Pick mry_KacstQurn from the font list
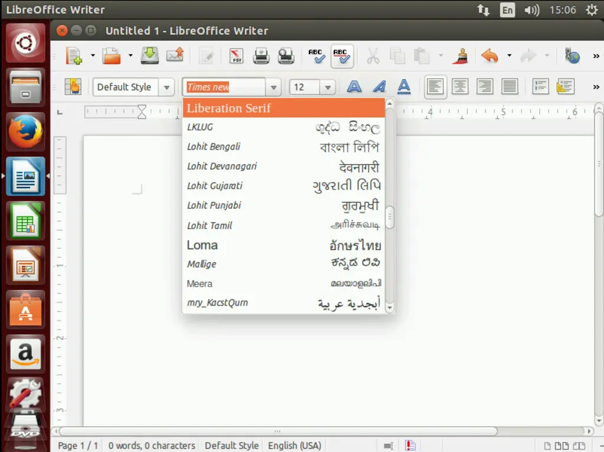 point(284,303)
